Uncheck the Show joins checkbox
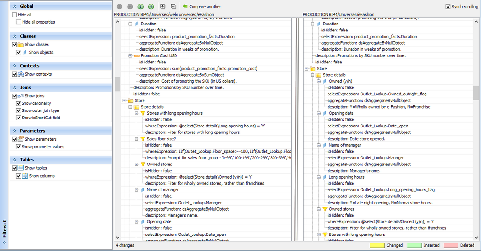 coord(15,96)
